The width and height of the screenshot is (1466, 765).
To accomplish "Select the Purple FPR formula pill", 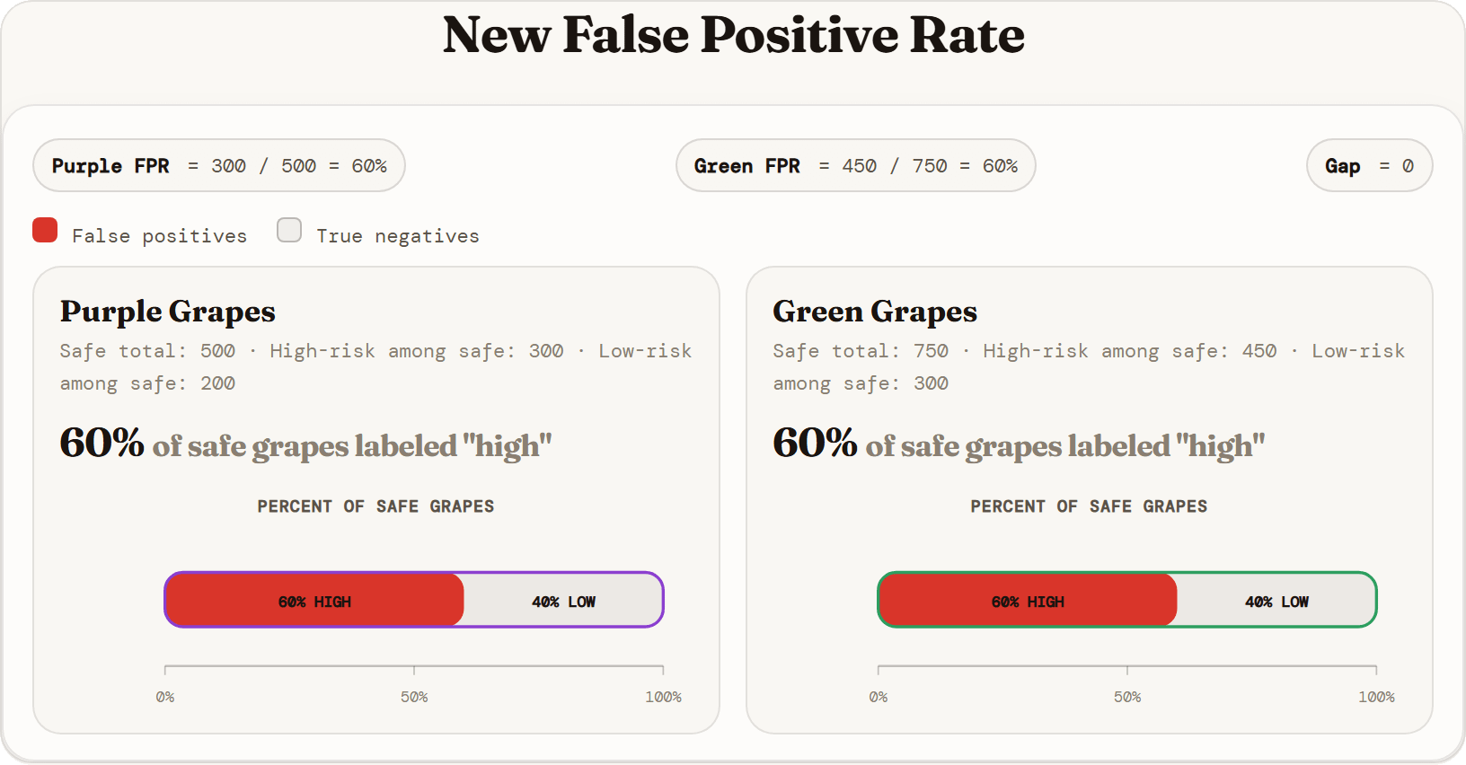I will (219, 165).
